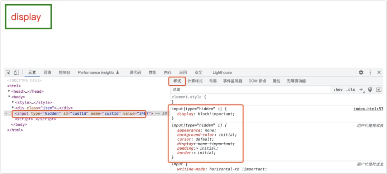Image resolution: width=387 pixels, height=174 pixels.
Task: Collapse the body element node
Action: click(x=9, y=97)
